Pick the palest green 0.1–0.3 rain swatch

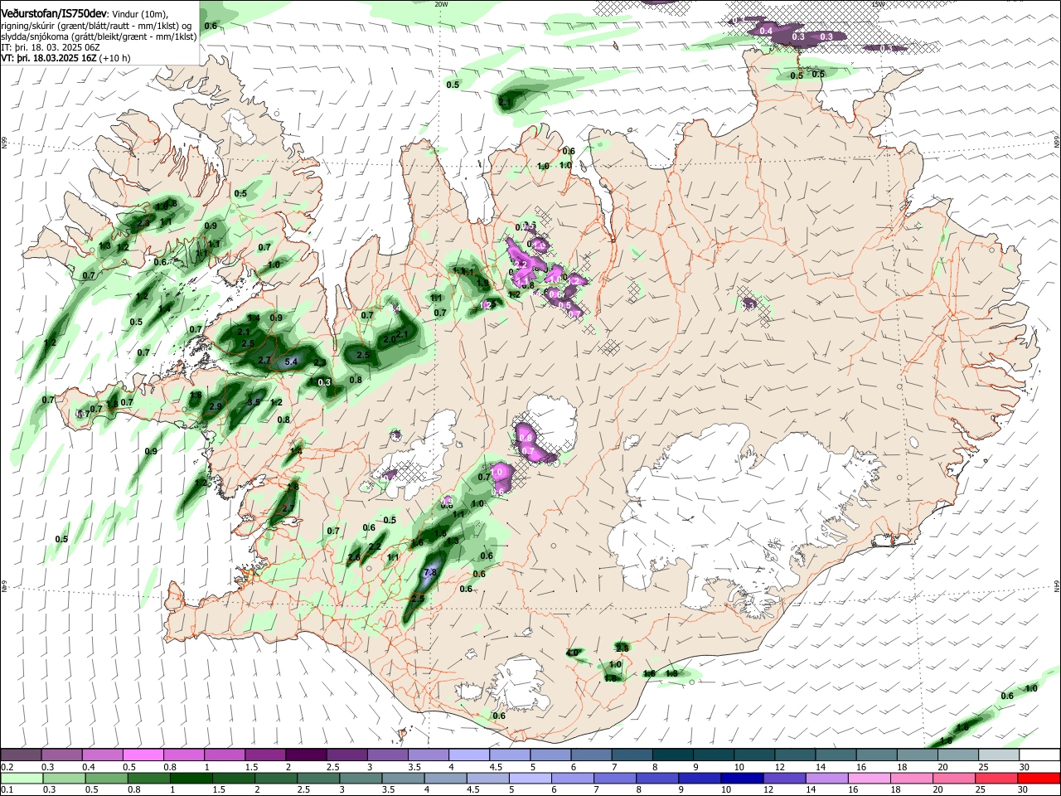pos(21,778)
